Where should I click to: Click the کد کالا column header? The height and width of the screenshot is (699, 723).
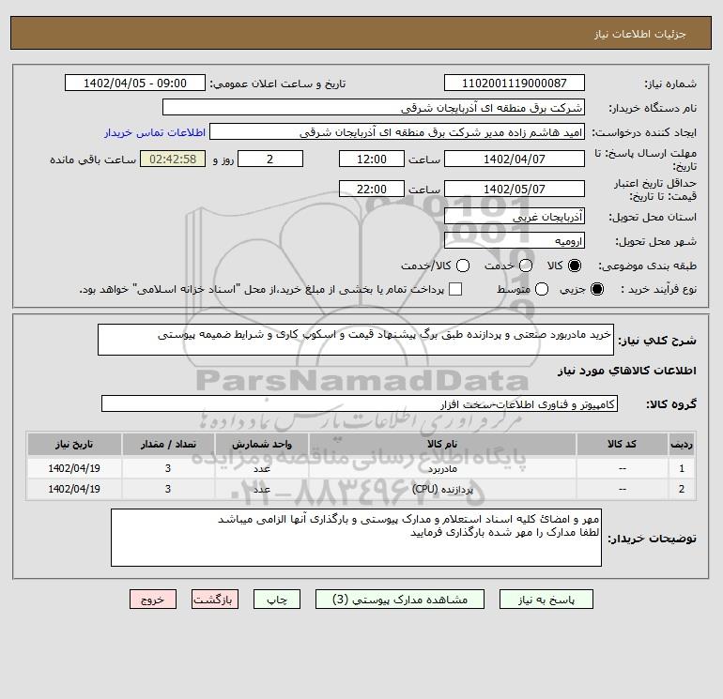coord(622,444)
